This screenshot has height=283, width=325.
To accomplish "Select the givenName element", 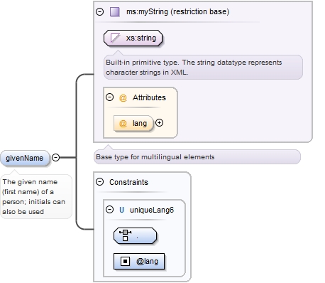I will 25,158.
